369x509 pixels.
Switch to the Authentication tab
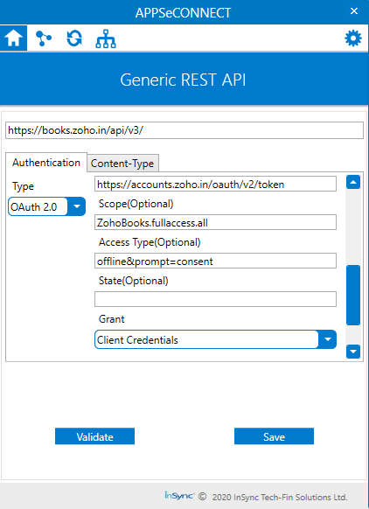pos(46,163)
